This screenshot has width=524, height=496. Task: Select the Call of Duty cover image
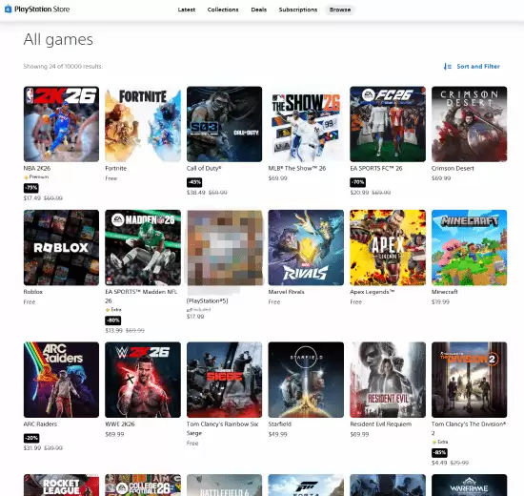224,124
